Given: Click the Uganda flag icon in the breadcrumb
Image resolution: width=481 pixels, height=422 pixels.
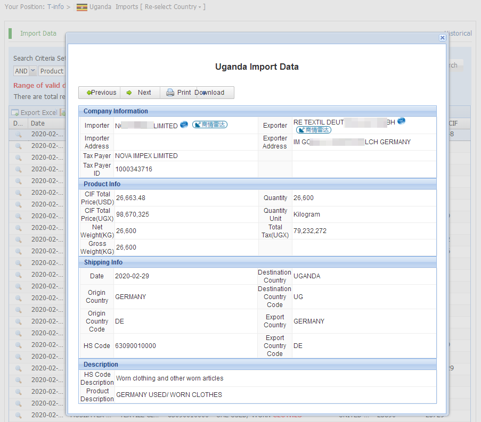Looking at the screenshot, I should pyautogui.click(x=81, y=7).
